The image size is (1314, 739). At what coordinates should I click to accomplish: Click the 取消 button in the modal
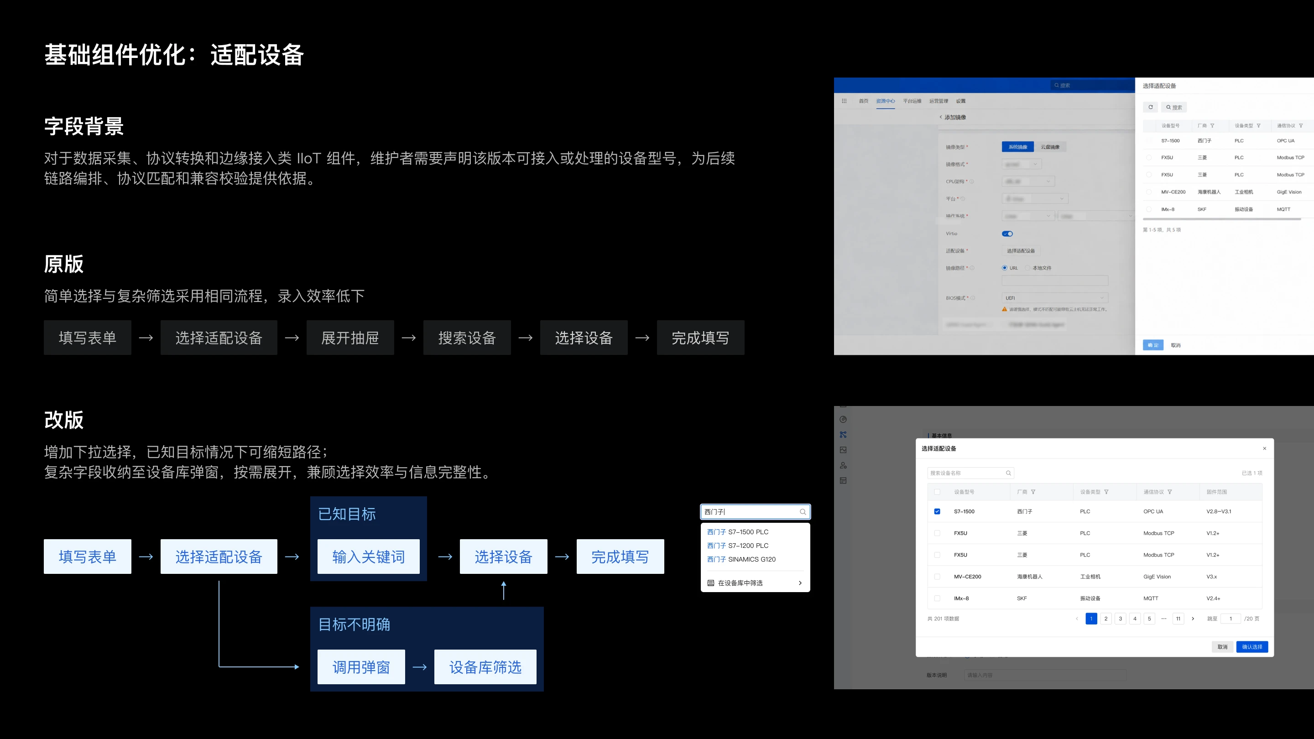[1222, 647]
